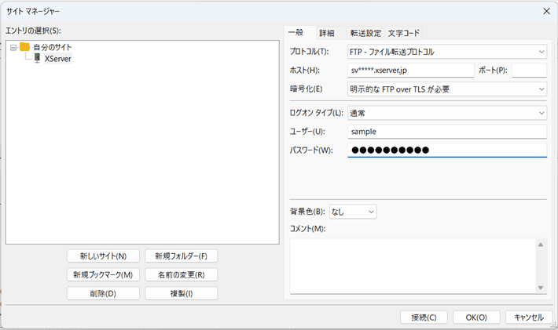The width and height of the screenshot is (558, 330).
Task: Open the 文字コード tab
Action: 403,34
